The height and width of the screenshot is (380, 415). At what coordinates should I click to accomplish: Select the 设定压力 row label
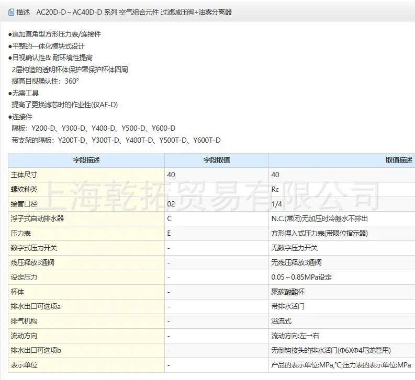[24, 277]
